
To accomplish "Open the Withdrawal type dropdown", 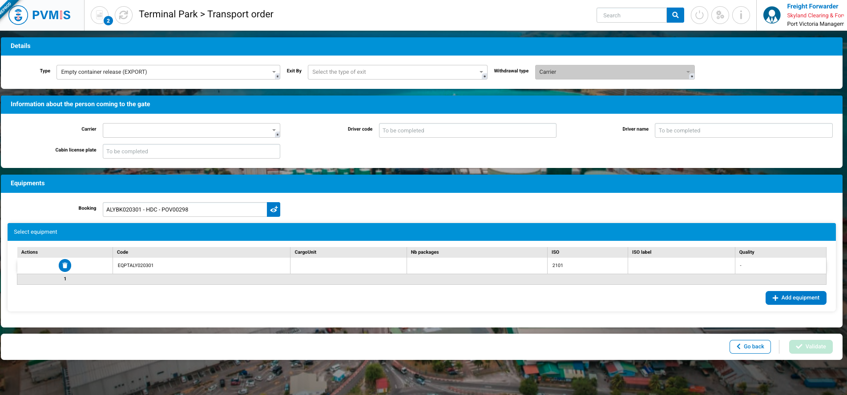I will 614,72.
